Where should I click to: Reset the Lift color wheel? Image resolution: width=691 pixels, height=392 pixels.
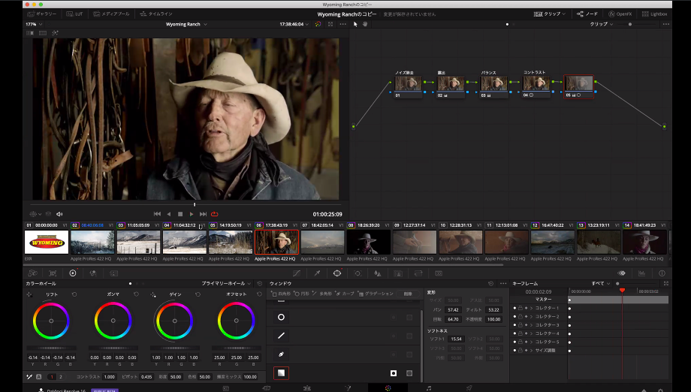pos(73,294)
